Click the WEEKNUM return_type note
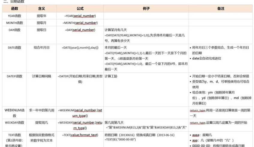 point(220,113)
